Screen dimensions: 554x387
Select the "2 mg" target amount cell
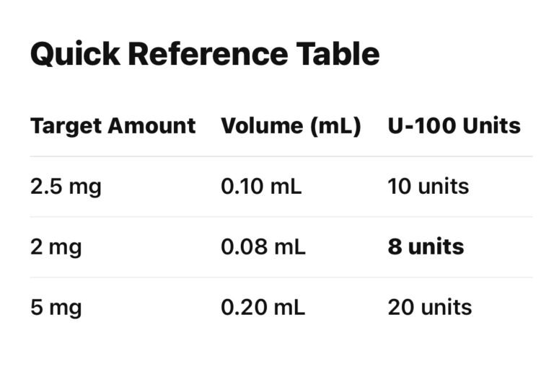[56, 247]
